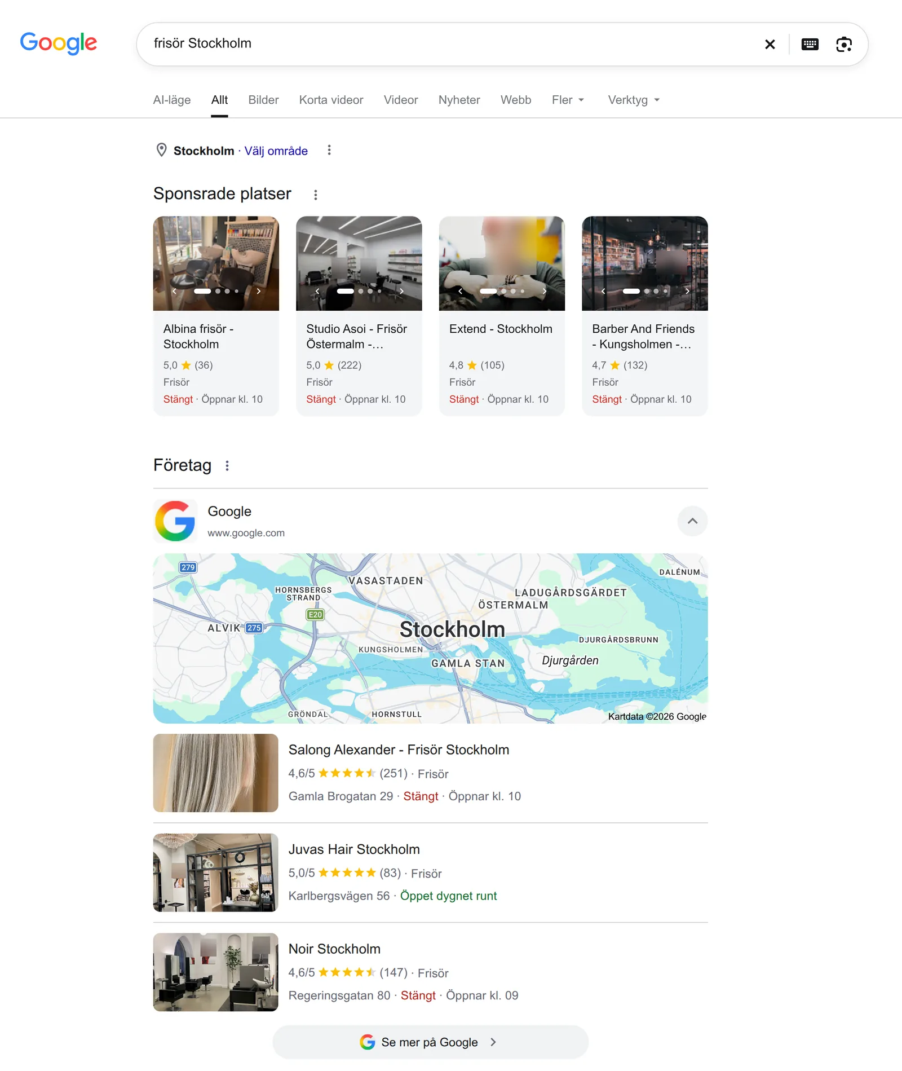This screenshot has width=902, height=1071.
Task: Show next photo for Extend - Stockholm
Action: (544, 291)
